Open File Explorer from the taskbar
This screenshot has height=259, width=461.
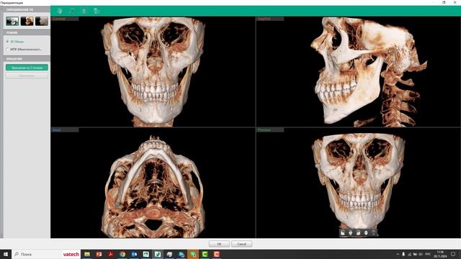87,254
